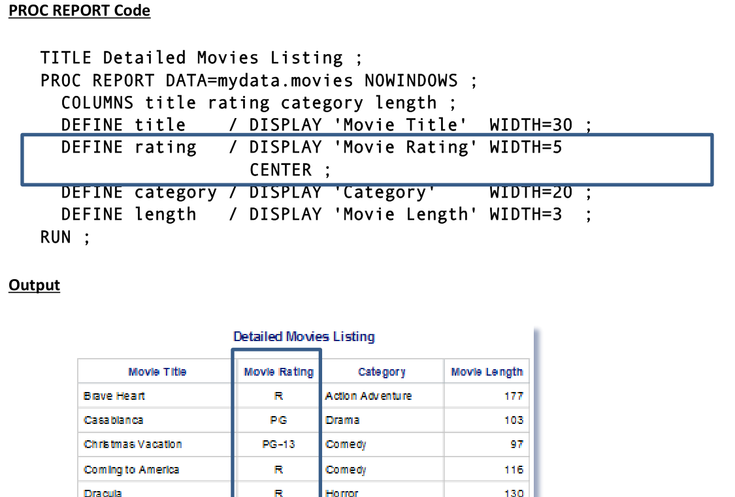Click the "Action Adventure" category cell
Viewport: 735px width, 497px height.
tap(368, 396)
